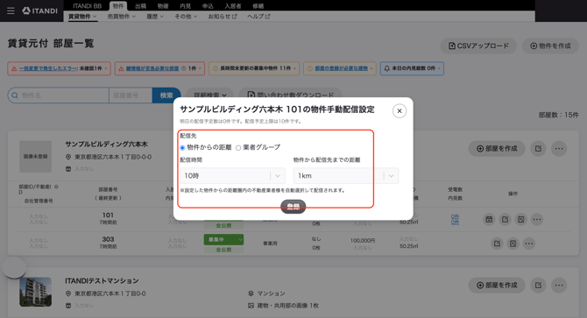
Task: Open the 一括変更で発生したエラー alert link
Action: (48, 68)
